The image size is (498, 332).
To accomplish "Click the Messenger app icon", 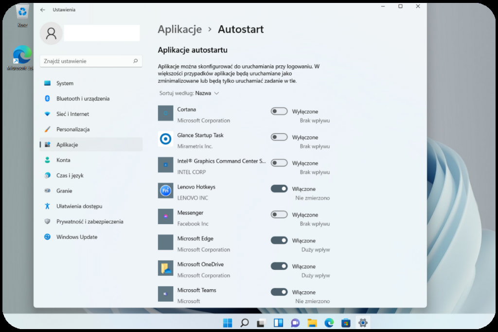I will coord(165,216).
